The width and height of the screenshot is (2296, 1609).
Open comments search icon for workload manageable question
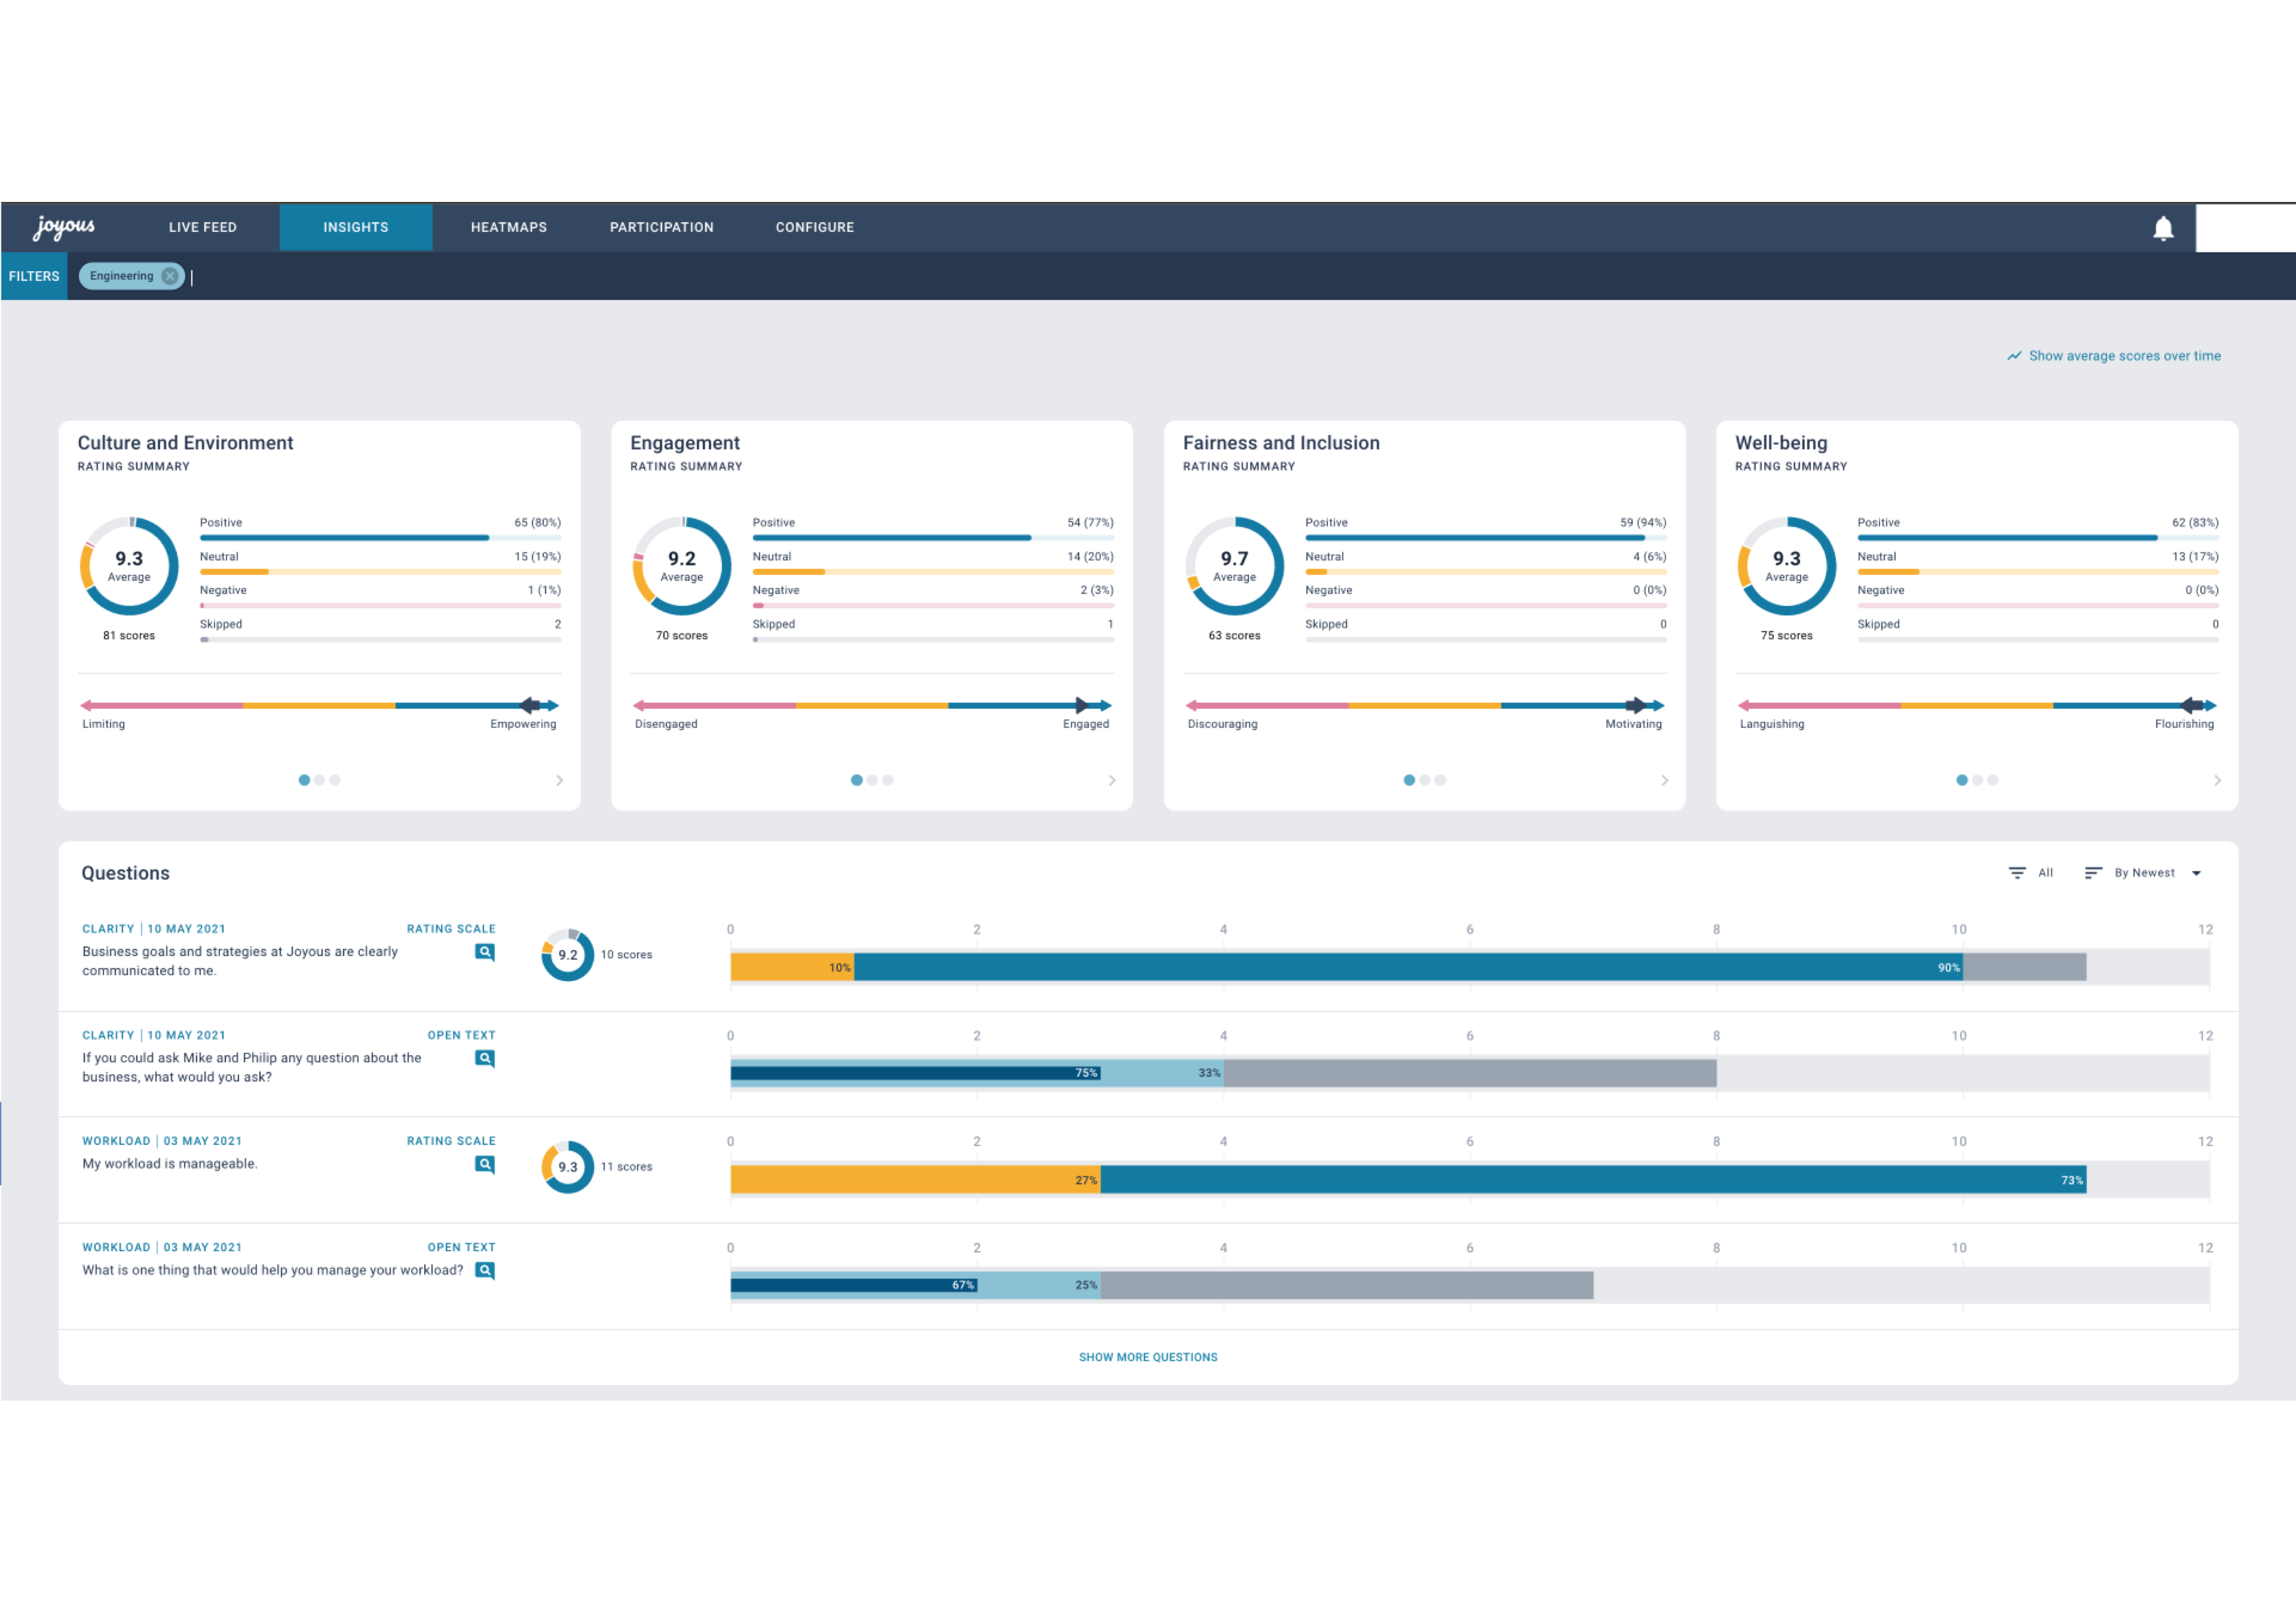coord(485,1164)
